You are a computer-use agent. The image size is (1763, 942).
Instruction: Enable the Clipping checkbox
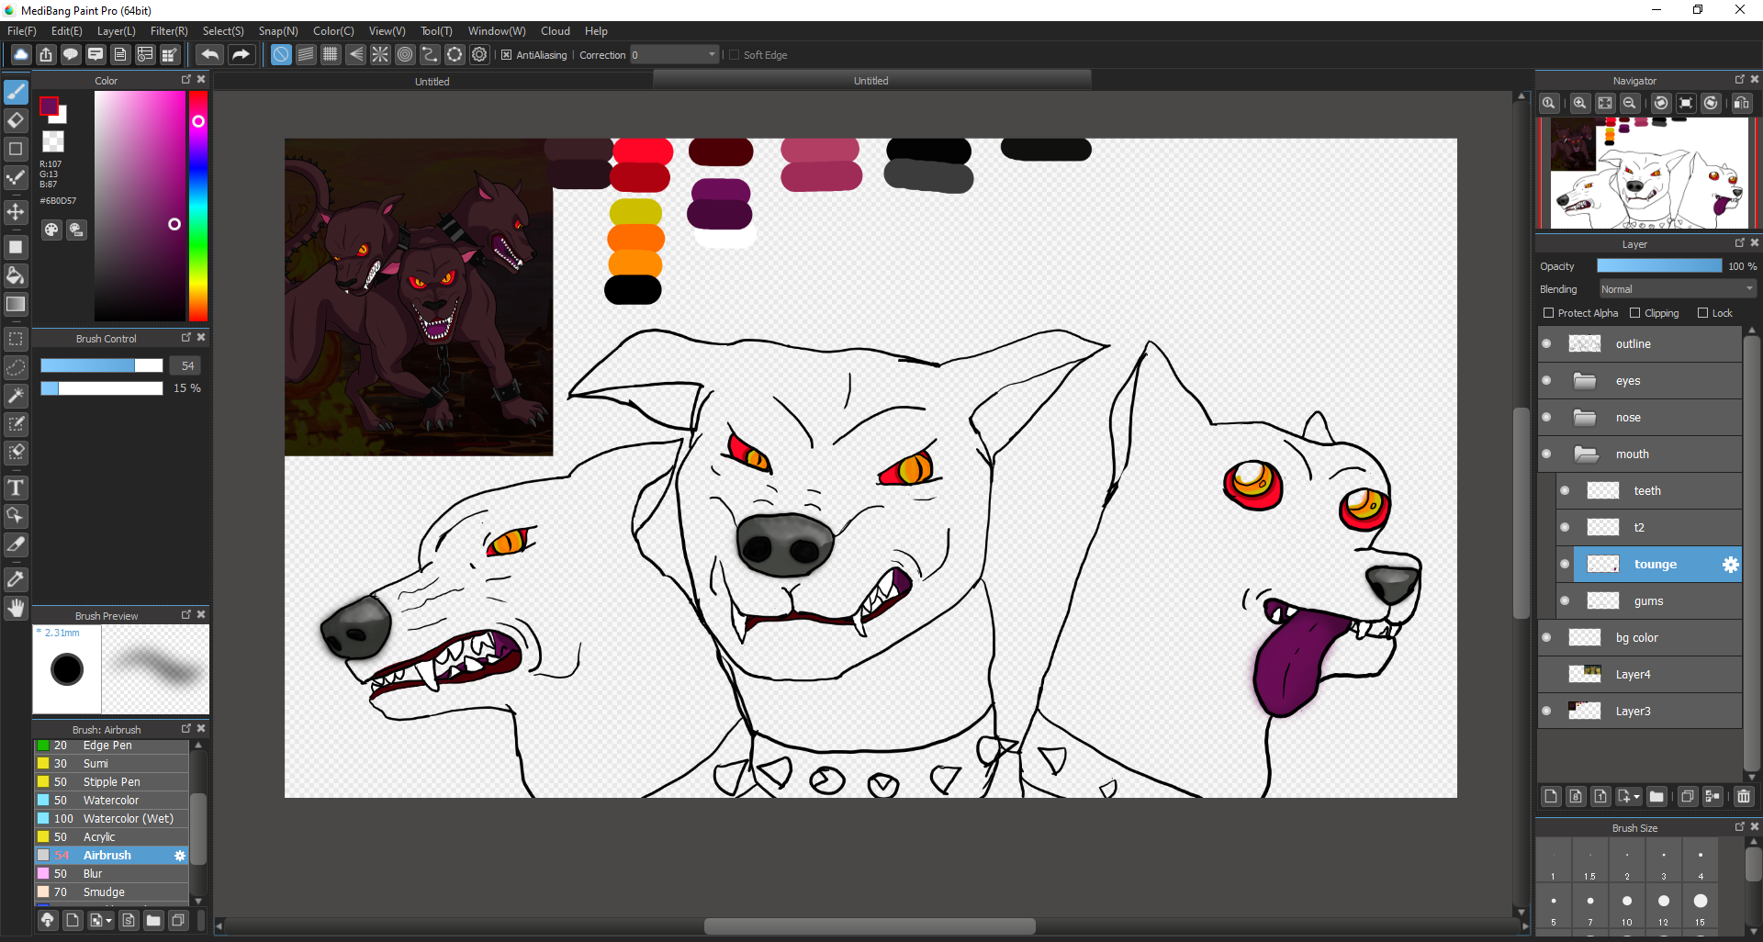[1634, 313]
